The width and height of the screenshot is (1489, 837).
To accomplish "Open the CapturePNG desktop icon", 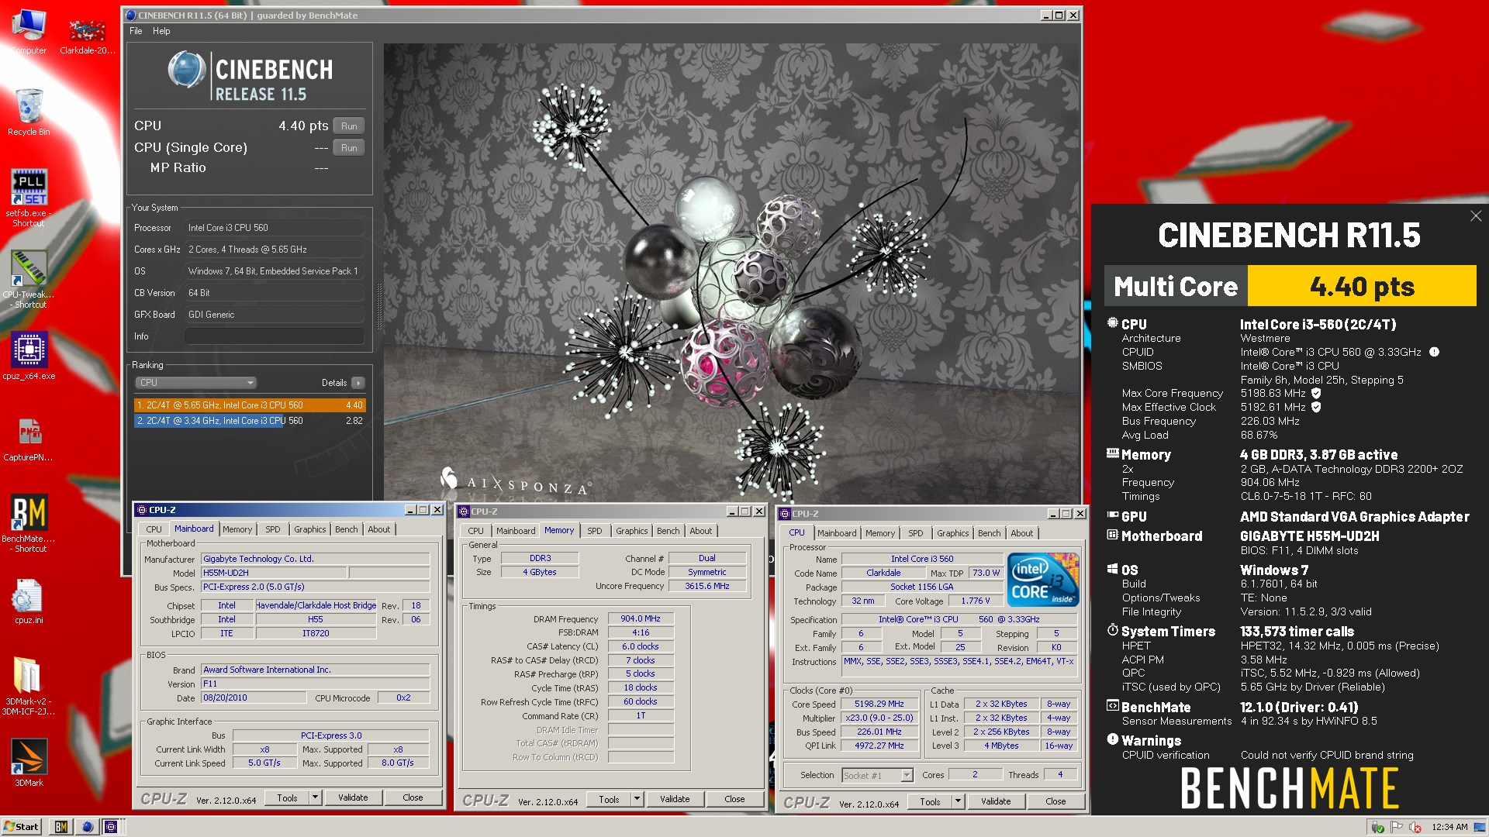I will pos(29,438).
